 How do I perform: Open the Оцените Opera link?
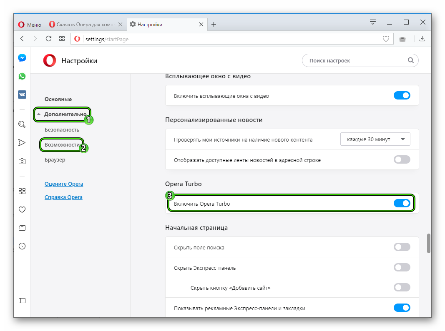pyautogui.click(x=64, y=184)
